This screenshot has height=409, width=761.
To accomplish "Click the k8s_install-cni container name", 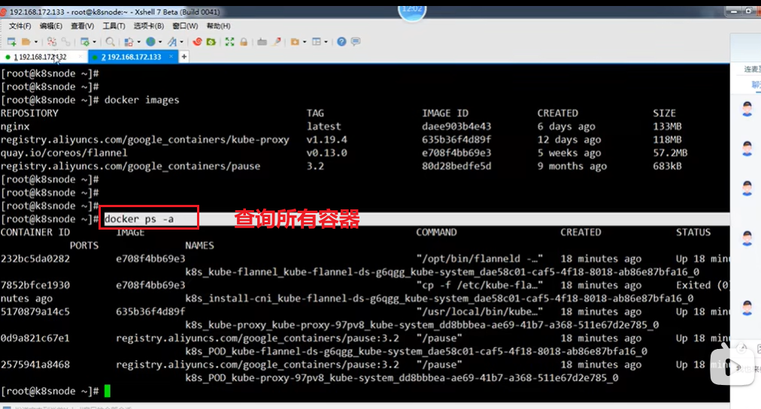I will click(439, 299).
